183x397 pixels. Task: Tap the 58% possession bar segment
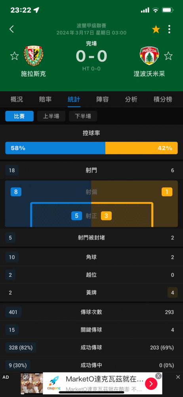55,148
